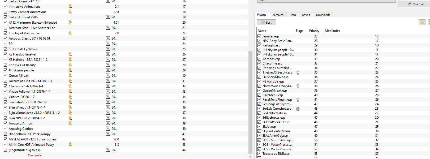This screenshot has width=430, height=159.
Task: Click conflict flag for Queen Miraak mod
Action: click(x=70, y=75)
